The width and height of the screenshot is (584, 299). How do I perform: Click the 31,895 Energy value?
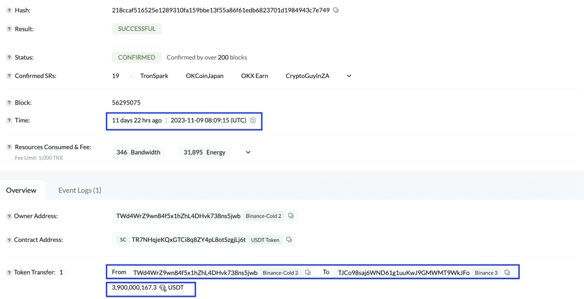click(204, 152)
